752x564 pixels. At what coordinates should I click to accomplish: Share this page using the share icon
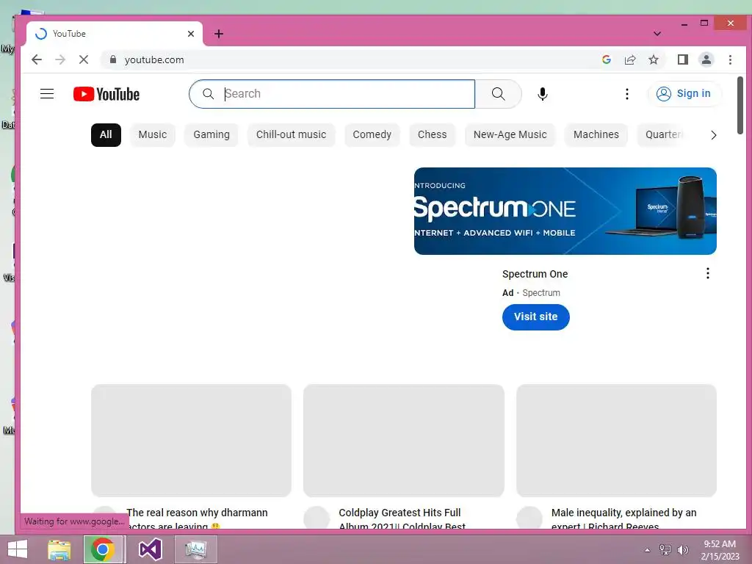(629, 59)
